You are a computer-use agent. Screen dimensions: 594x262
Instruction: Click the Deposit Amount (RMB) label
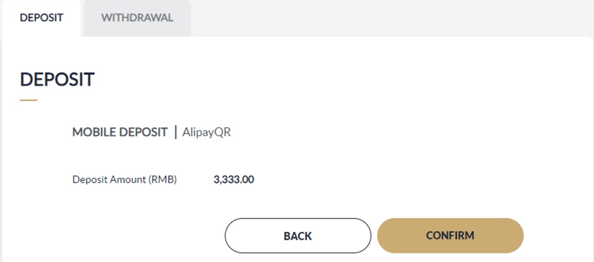tap(124, 180)
